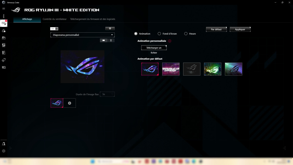Open the firmware and software download tab

pos(92,19)
